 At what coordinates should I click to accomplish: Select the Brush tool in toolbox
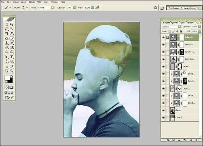[12, 39]
